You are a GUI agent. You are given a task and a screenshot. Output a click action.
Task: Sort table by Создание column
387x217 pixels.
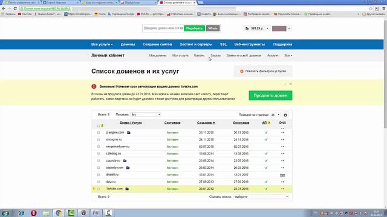point(206,122)
